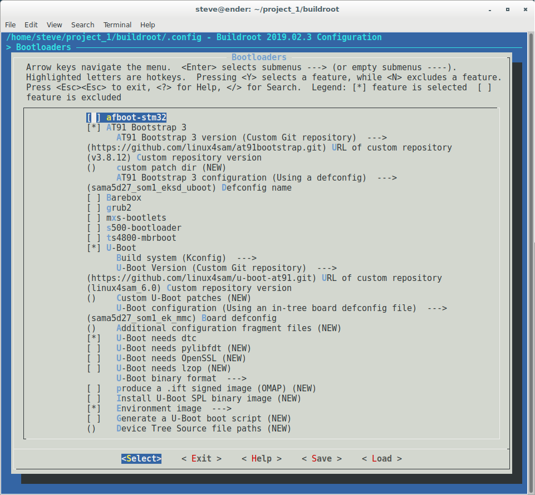This screenshot has width=535, height=495.
Task: Toggle the afboot-stm32 checkbox
Action: point(94,118)
